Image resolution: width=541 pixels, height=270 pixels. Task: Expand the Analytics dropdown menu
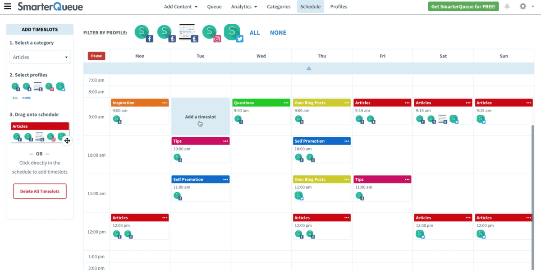point(244,6)
